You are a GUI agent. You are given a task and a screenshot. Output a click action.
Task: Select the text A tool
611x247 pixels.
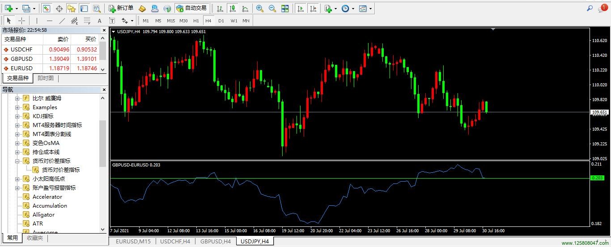tap(99, 21)
